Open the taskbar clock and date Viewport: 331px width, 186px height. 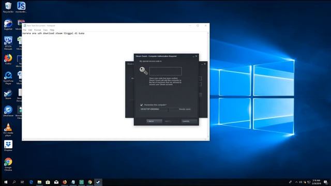coord(316,182)
